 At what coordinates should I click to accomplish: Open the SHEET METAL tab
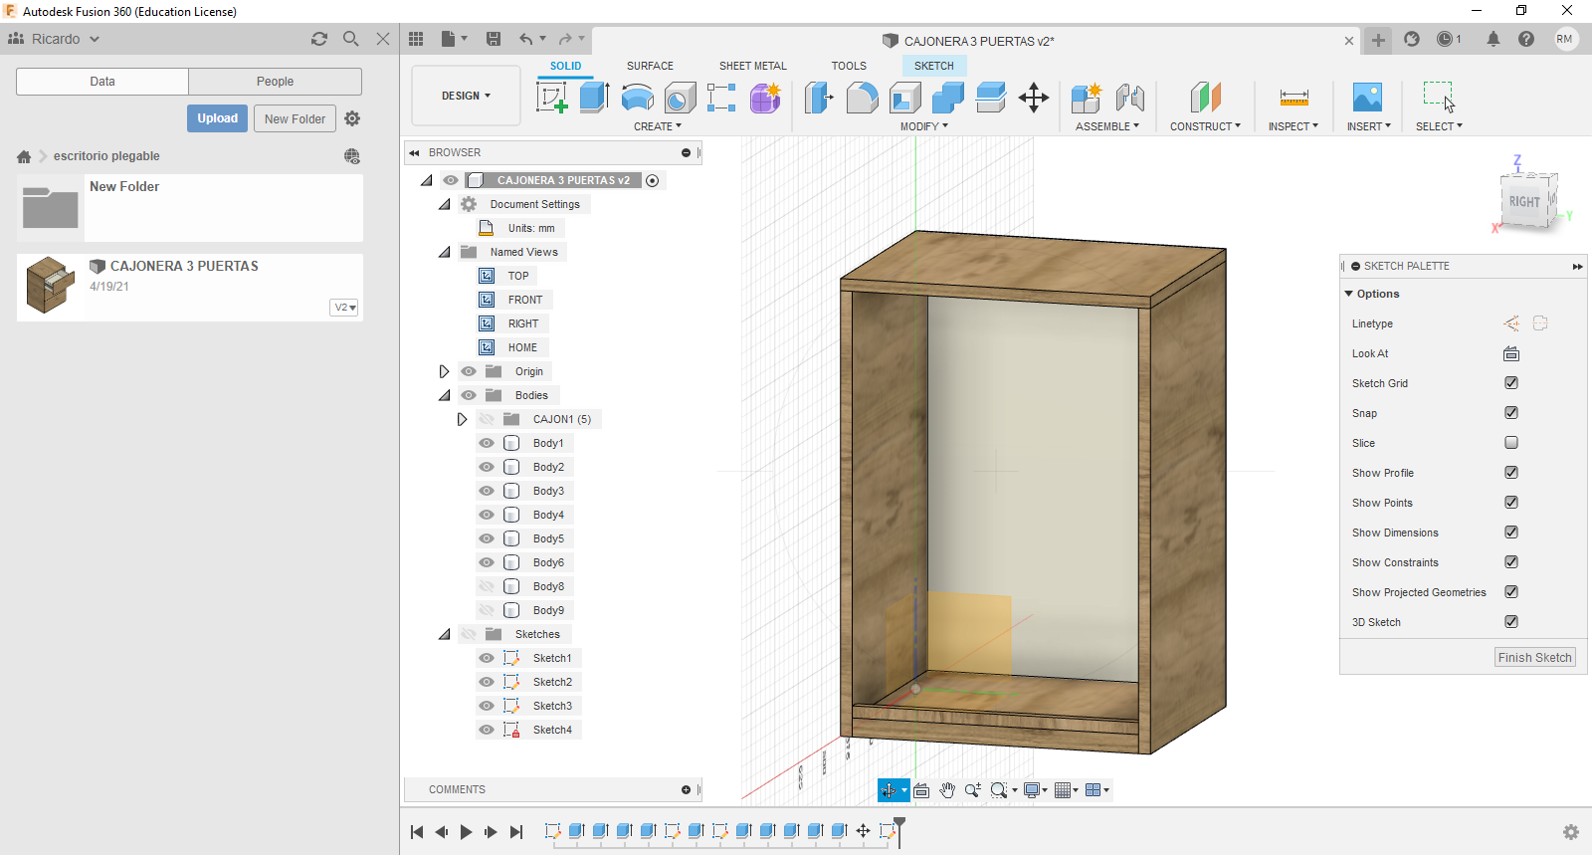coord(752,66)
